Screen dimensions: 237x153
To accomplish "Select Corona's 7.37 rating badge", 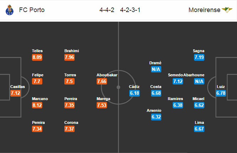I will (69, 129).
